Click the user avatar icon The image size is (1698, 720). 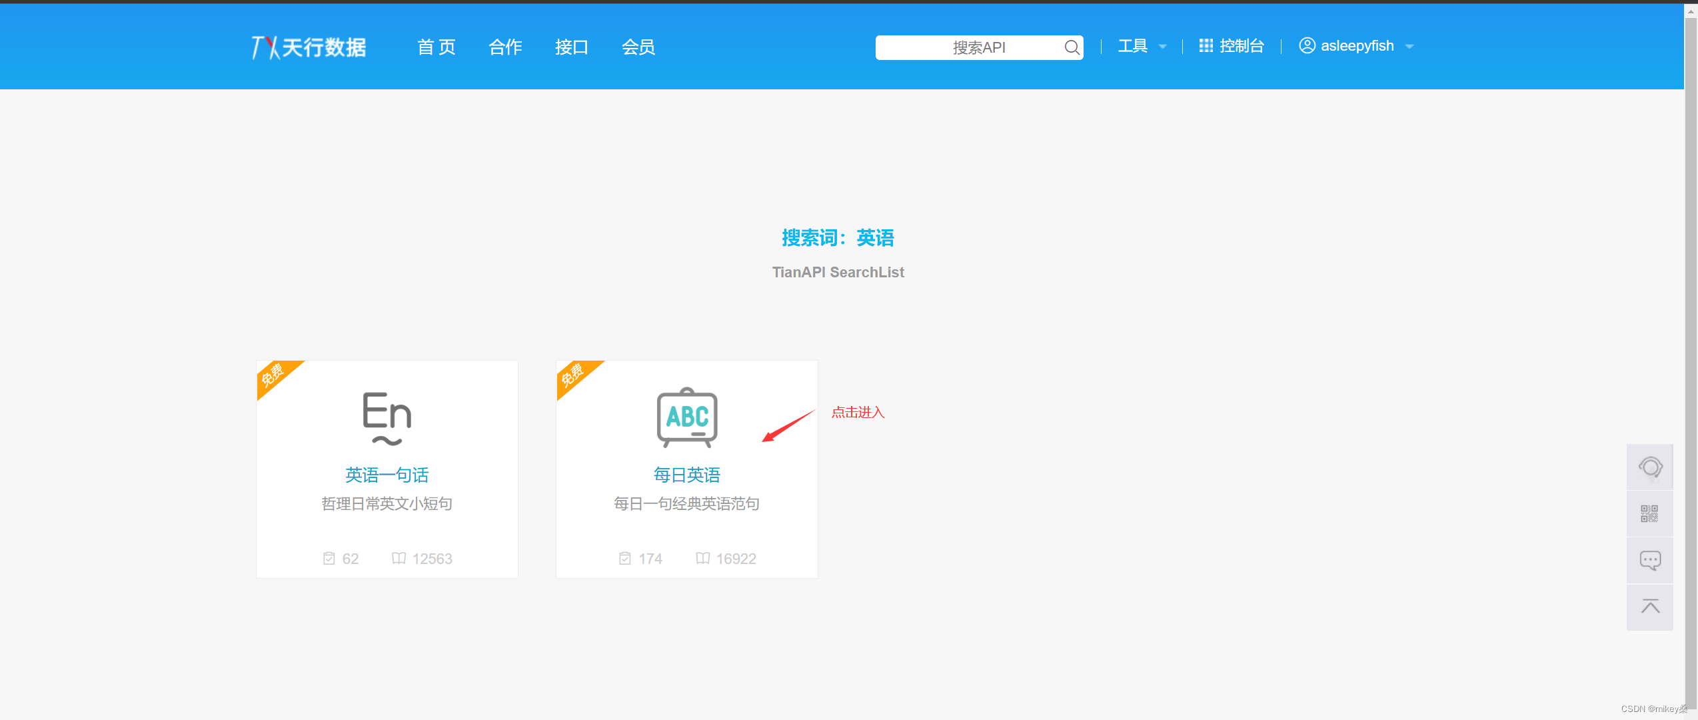click(x=1307, y=45)
